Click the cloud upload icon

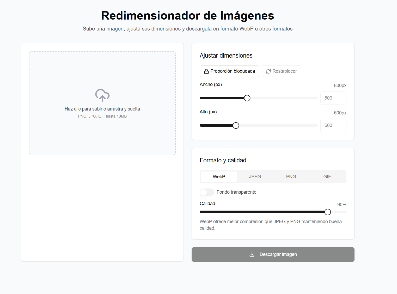102,96
